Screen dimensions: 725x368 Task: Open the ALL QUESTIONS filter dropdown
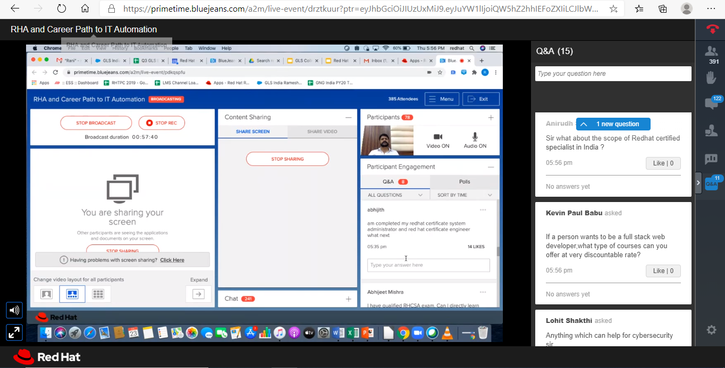click(x=395, y=195)
